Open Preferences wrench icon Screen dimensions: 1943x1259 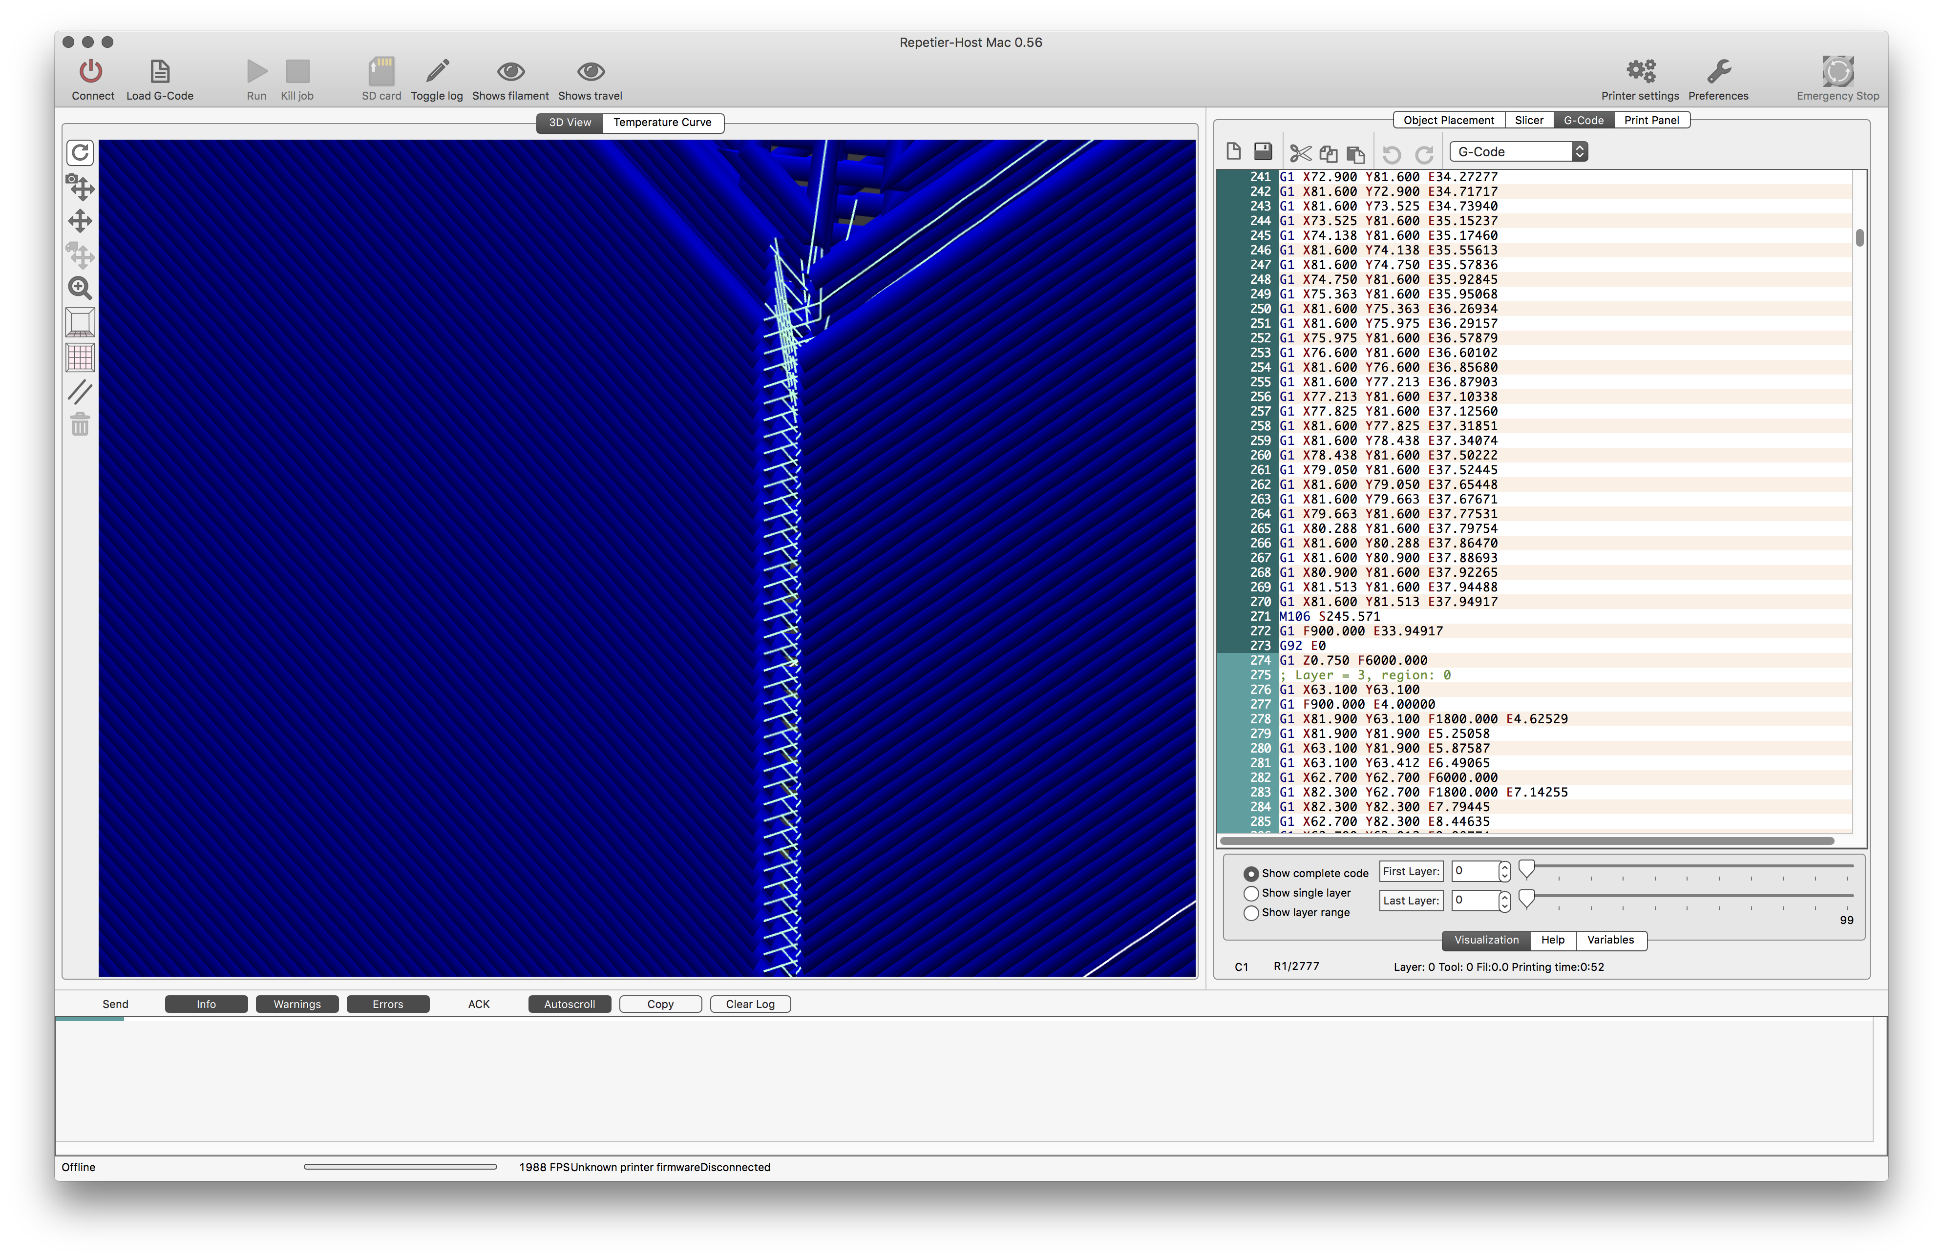tap(1718, 72)
